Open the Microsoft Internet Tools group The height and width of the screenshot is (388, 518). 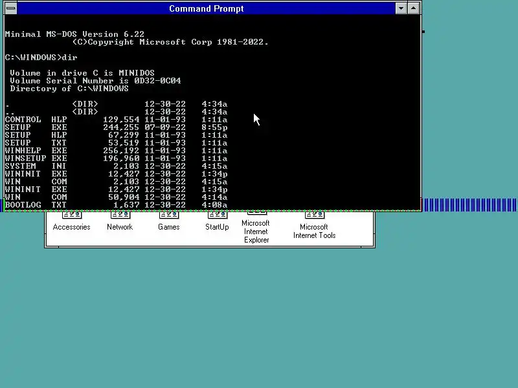pos(314,226)
